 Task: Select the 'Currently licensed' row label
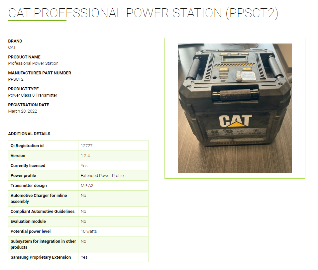click(x=28, y=166)
